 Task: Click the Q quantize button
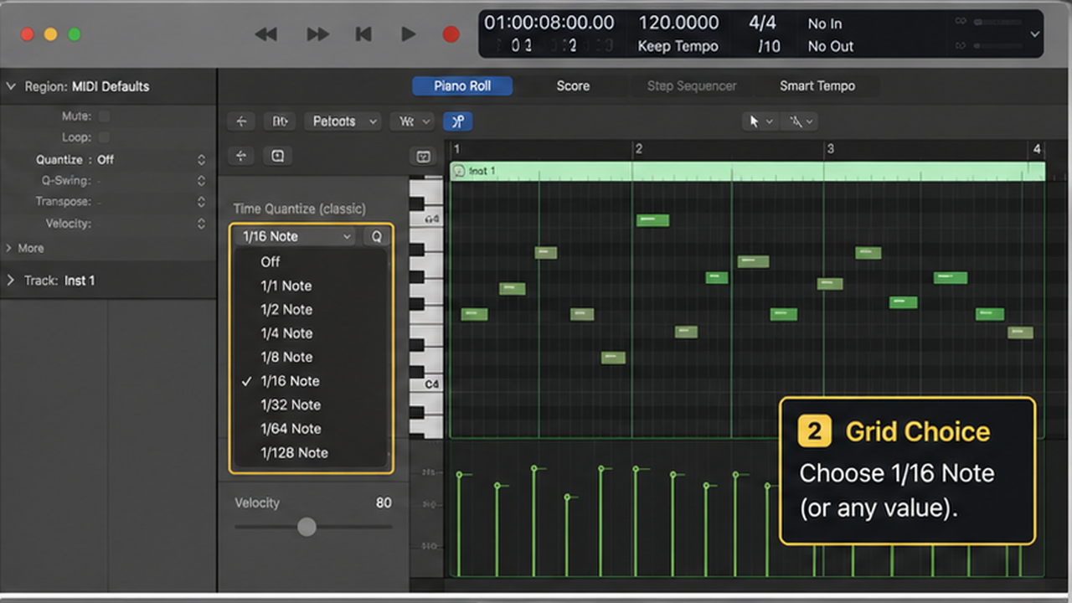pyautogui.click(x=376, y=236)
